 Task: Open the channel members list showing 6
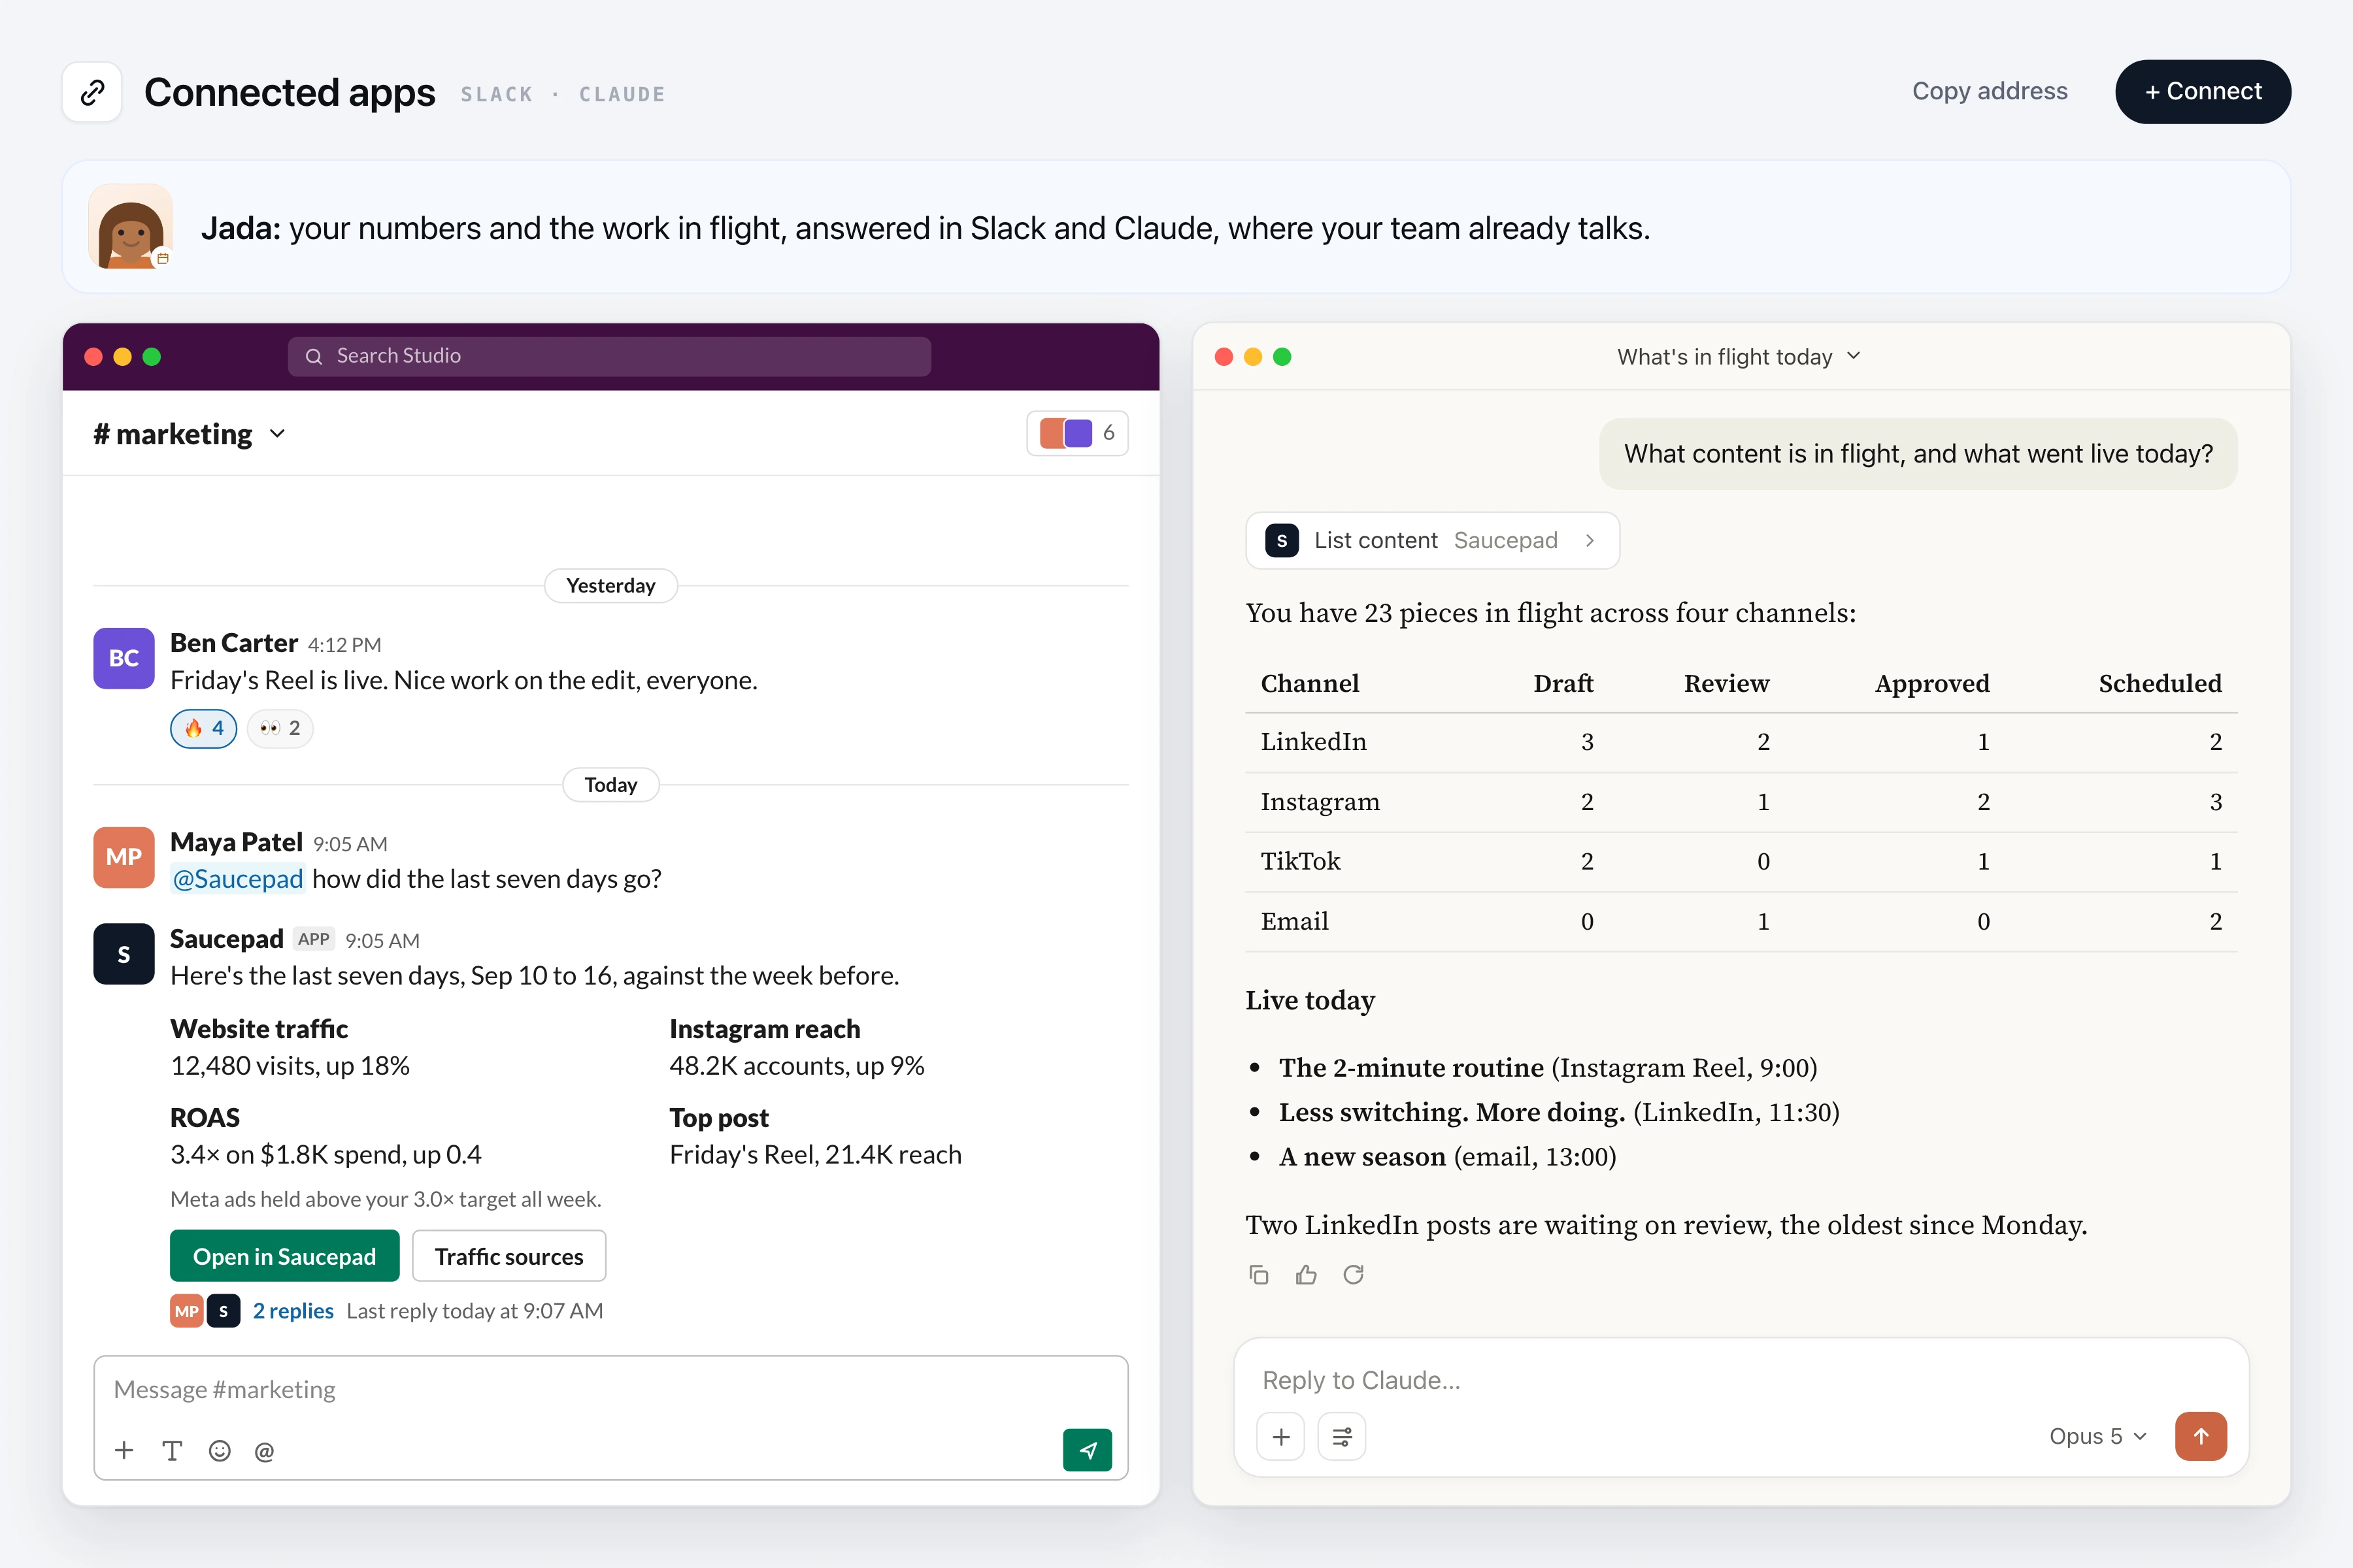(x=1077, y=433)
